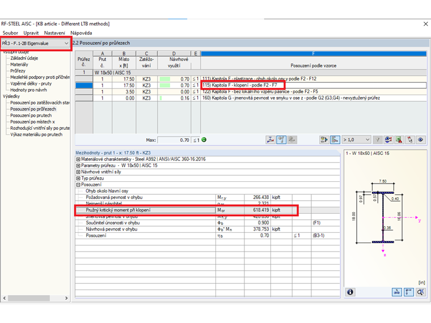Click the green 0.16 utilization bar
This screenshot has height=323, width=431.
[x=160, y=98]
